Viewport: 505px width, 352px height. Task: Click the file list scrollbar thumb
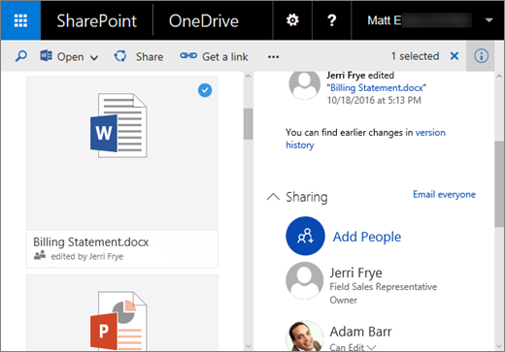click(x=248, y=124)
